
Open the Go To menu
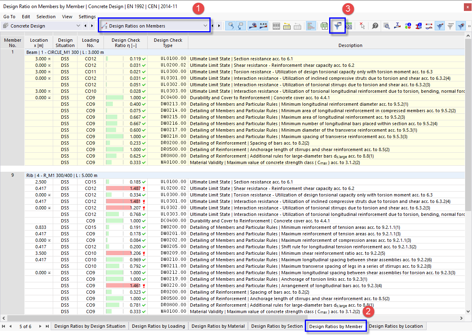click(9, 17)
